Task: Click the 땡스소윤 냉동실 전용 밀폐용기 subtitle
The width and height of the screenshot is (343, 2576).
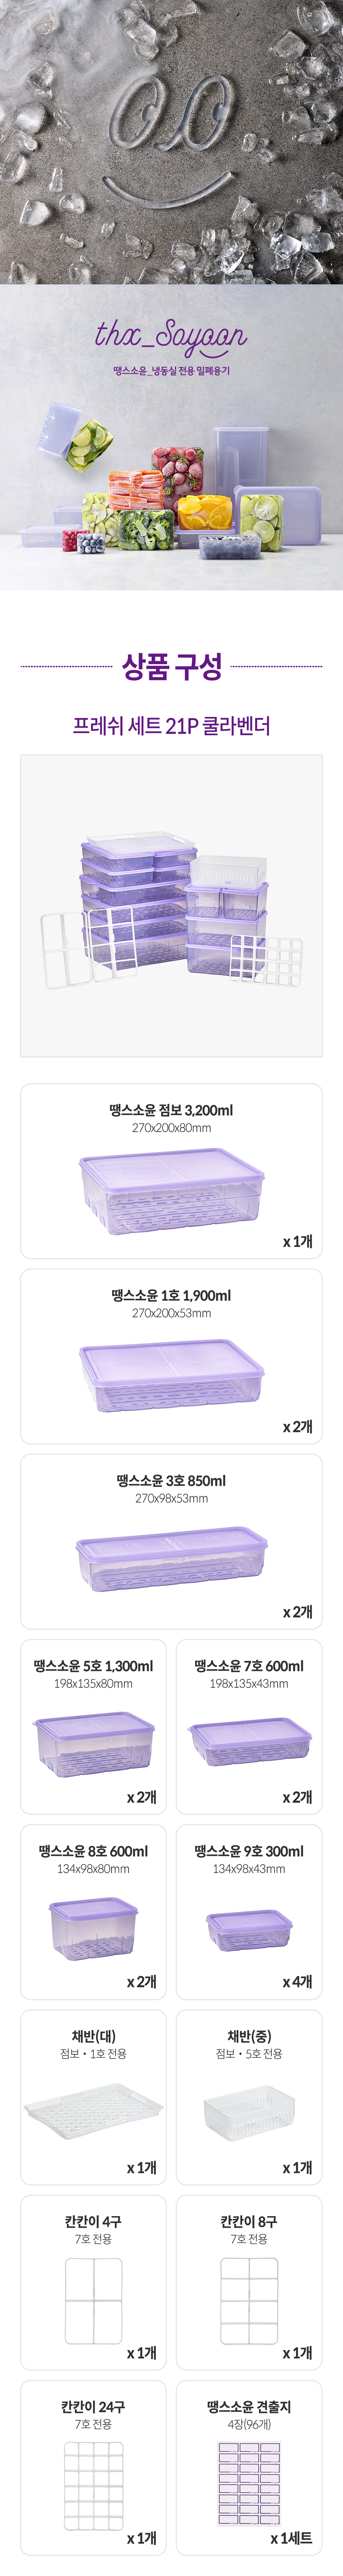Action: tap(171, 371)
